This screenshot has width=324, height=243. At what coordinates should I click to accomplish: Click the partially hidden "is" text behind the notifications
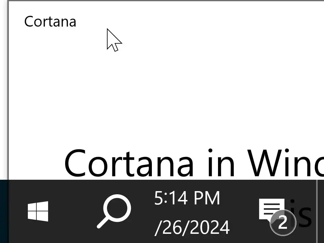301,213
